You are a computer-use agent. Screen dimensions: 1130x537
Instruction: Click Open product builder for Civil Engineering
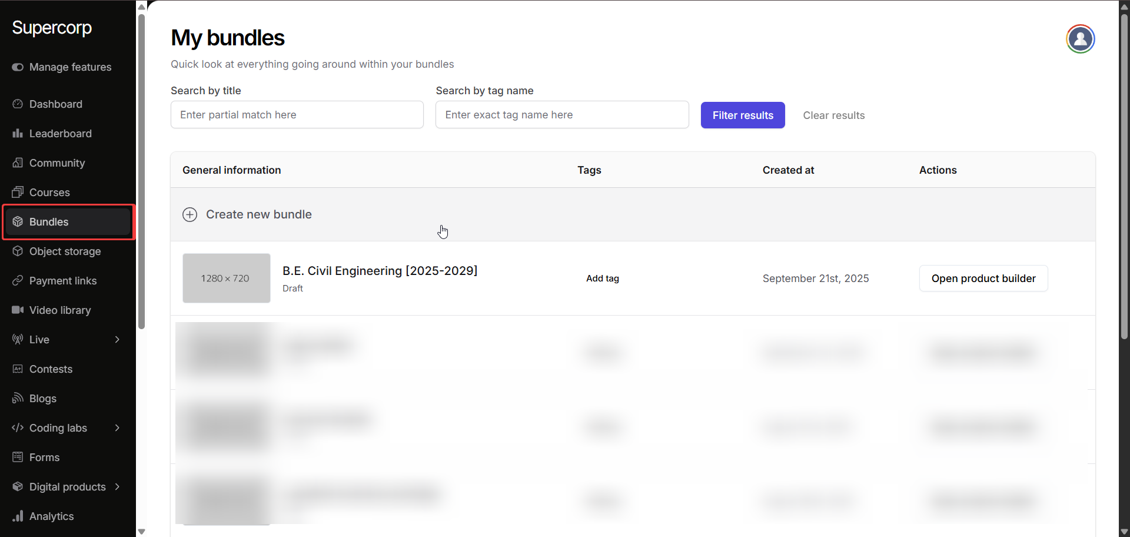click(x=983, y=279)
